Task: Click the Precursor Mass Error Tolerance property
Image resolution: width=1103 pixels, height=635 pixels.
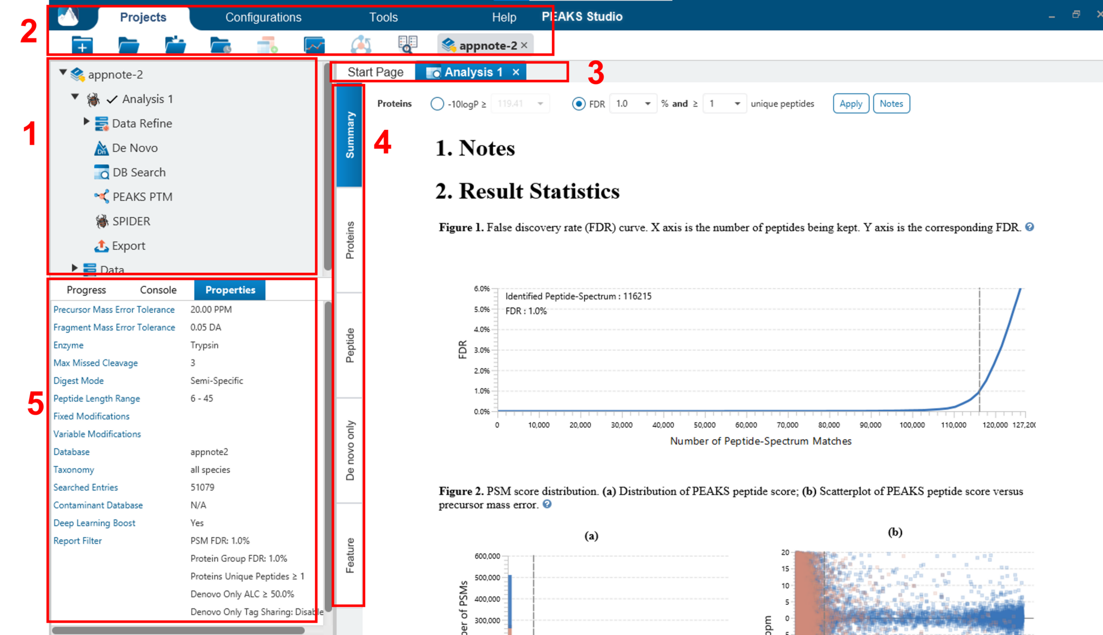Action: 114,309
